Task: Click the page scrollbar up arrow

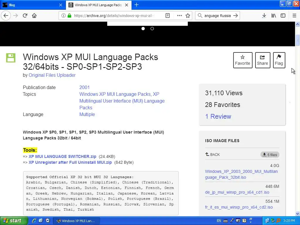Action: coord(297,24)
